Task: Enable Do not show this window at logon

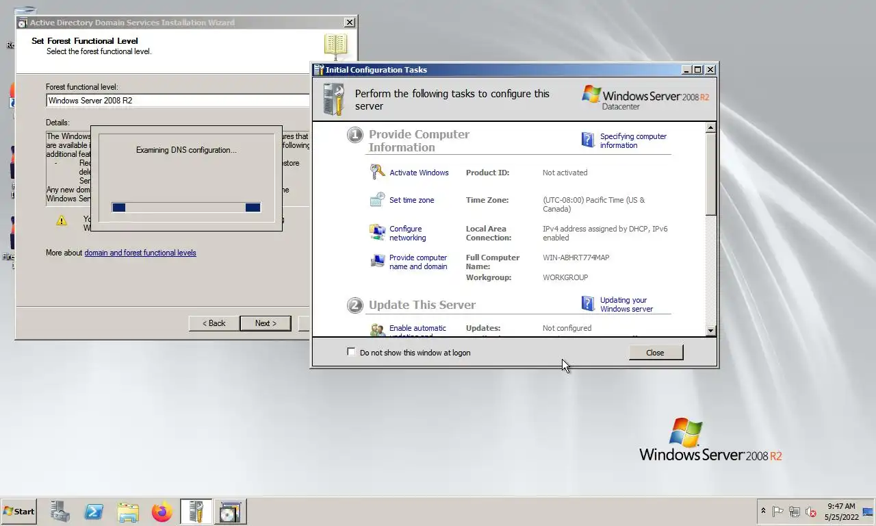Action: click(x=351, y=352)
